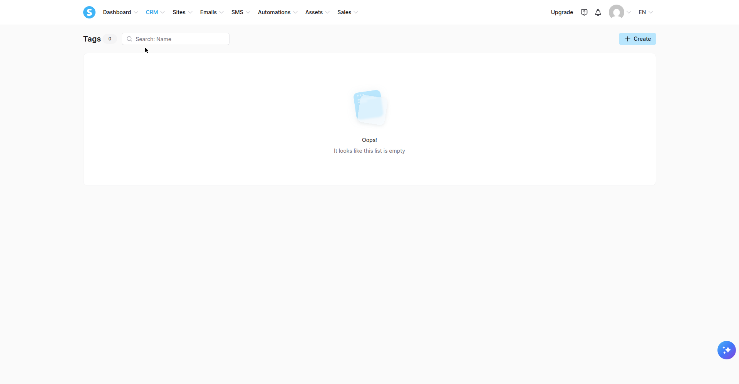Go to the Upgrade link
This screenshot has height=384, width=739.
click(562, 12)
